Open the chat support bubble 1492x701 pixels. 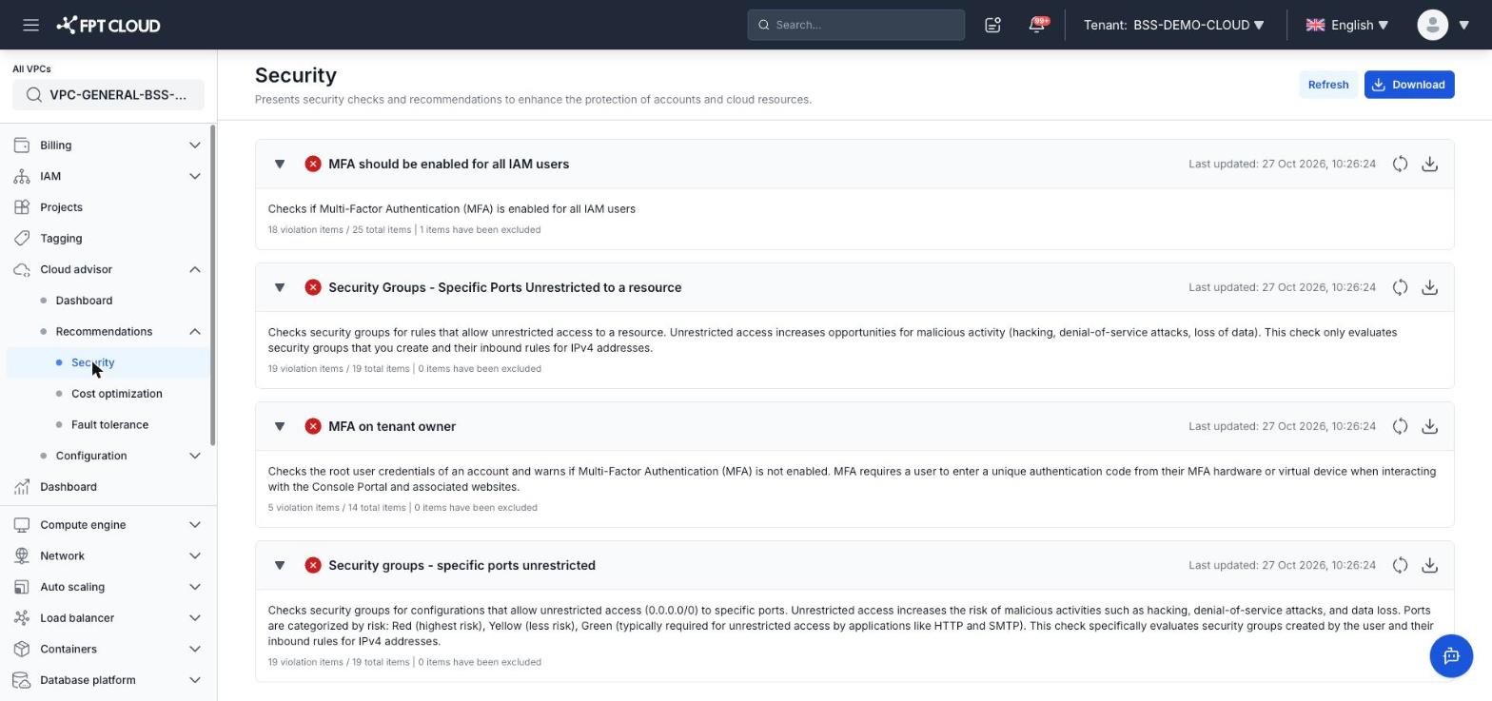[x=1451, y=656]
